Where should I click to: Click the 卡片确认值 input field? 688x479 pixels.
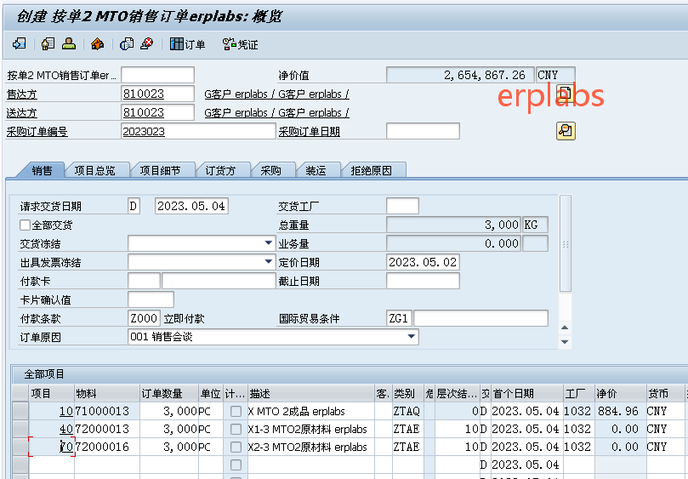(x=151, y=299)
